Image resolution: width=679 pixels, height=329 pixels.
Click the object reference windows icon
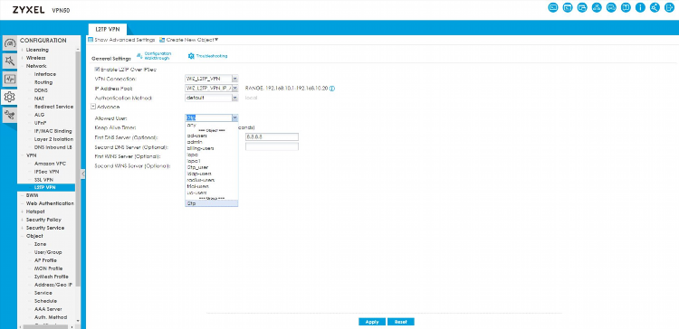point(582,8)
